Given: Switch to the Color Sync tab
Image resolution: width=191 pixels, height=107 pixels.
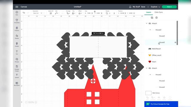Looking at the screenshot, I should tap(158, 12).
